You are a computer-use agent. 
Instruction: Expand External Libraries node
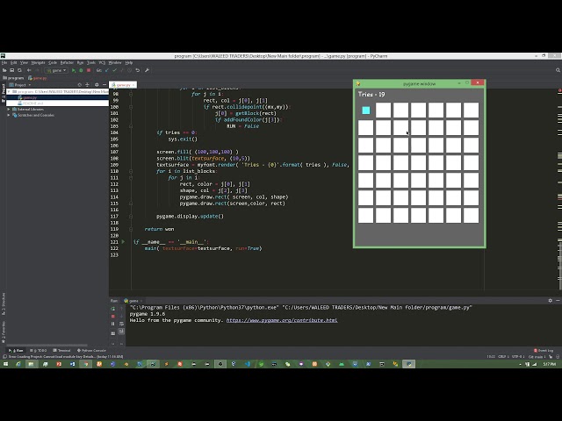coord(9,109)
